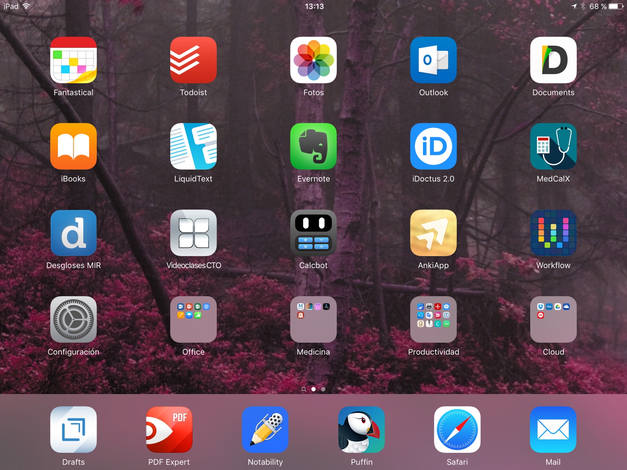The image size is (627, 470).
Task: Launch the Calcbot calculator
Action: coord(313,233)
